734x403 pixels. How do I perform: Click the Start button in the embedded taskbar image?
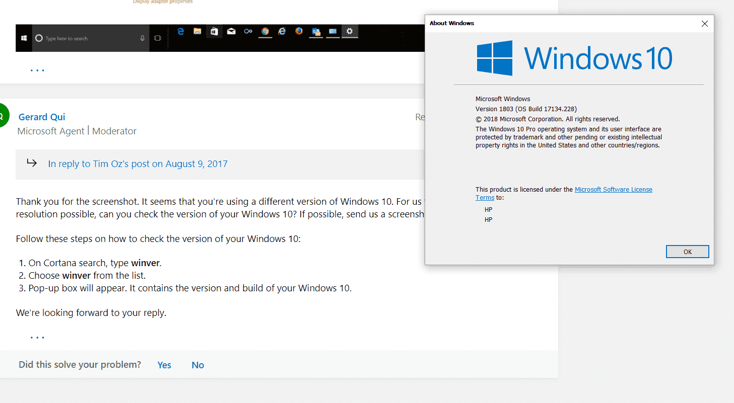click(24, 38)
